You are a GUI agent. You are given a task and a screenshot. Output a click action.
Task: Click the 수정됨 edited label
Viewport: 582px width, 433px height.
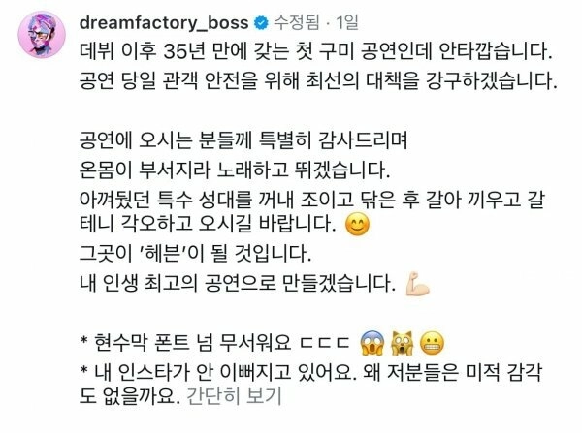(x=297, y=22)
